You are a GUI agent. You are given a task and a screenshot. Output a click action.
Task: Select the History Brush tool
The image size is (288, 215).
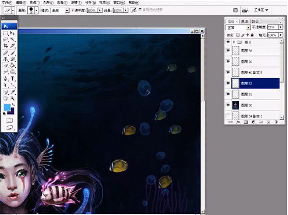[x=12, y=59]
